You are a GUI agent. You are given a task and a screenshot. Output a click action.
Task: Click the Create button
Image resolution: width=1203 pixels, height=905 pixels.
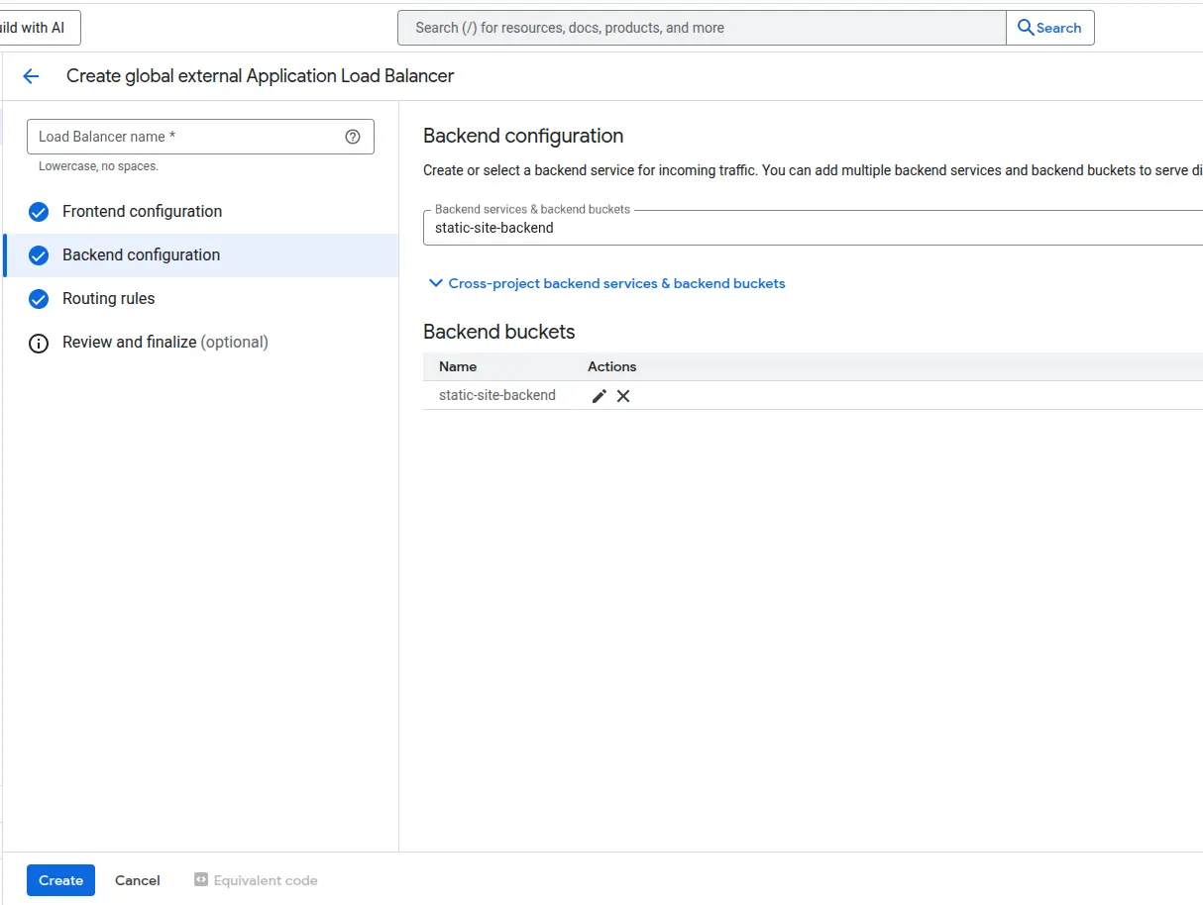point(60,879)
